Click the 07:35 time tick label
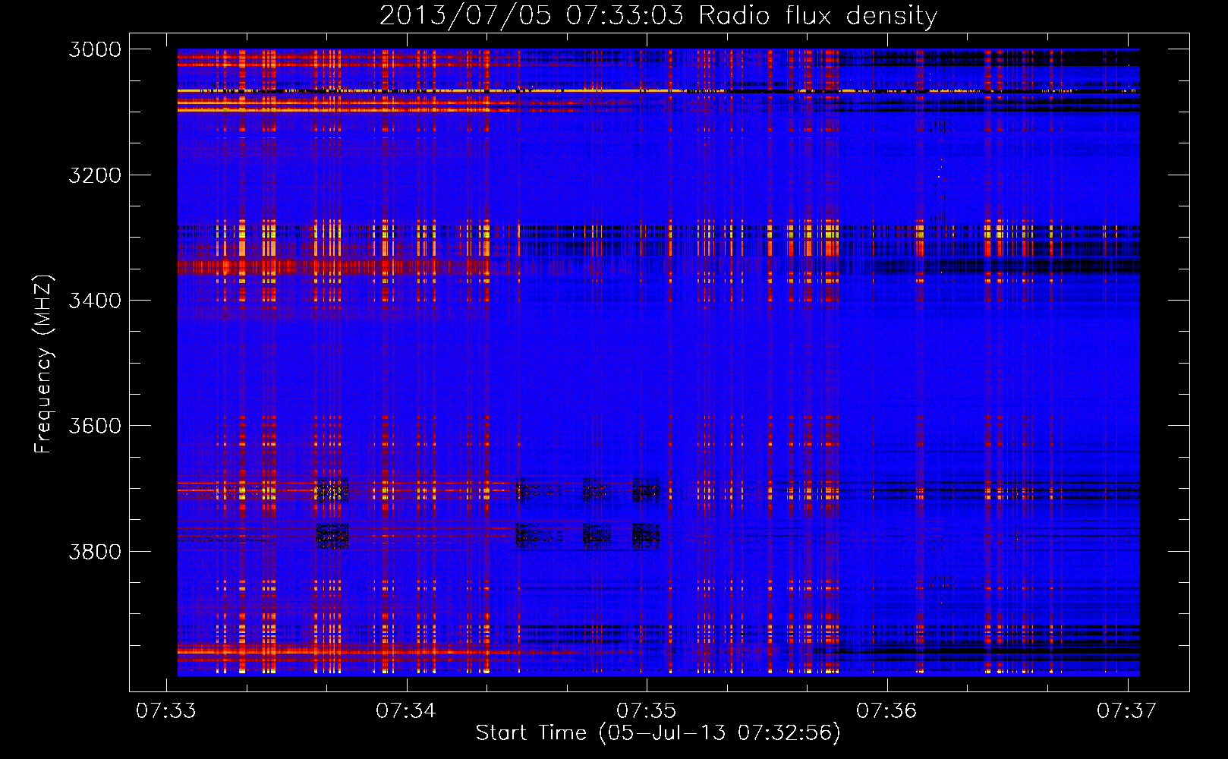 click(646, 710)
